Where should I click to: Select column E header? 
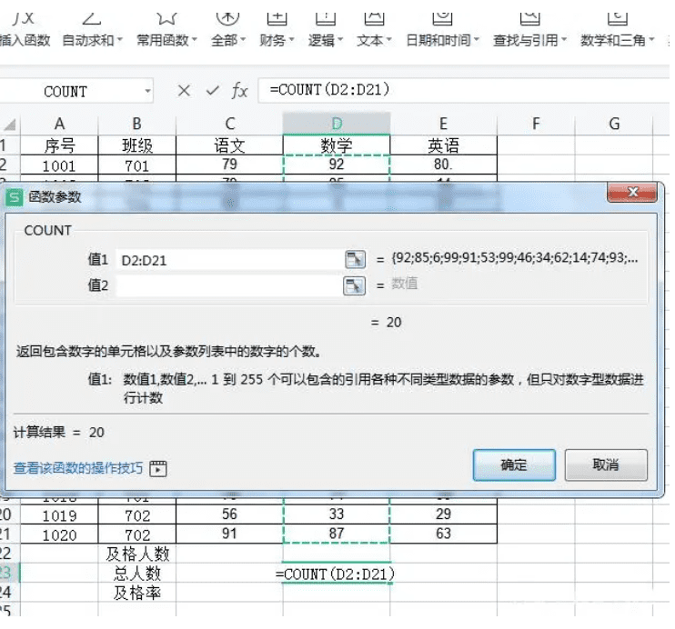click(443, 124)
